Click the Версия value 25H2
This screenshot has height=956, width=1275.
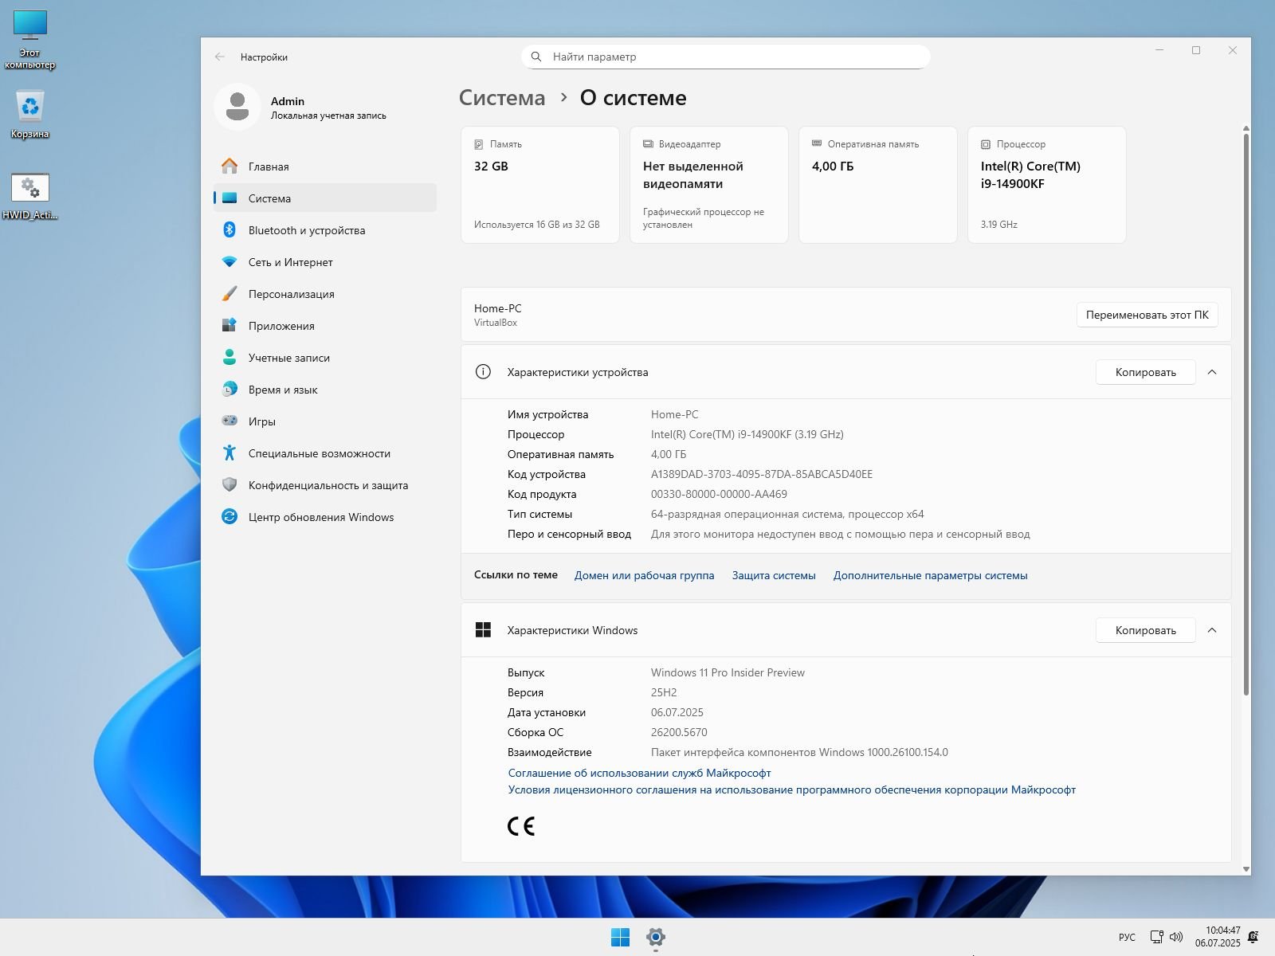[x=664, y=692]
